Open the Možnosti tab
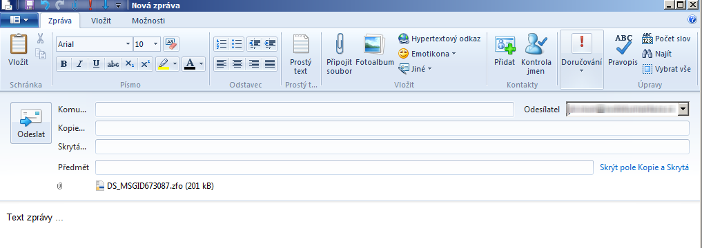 (148, 21)
